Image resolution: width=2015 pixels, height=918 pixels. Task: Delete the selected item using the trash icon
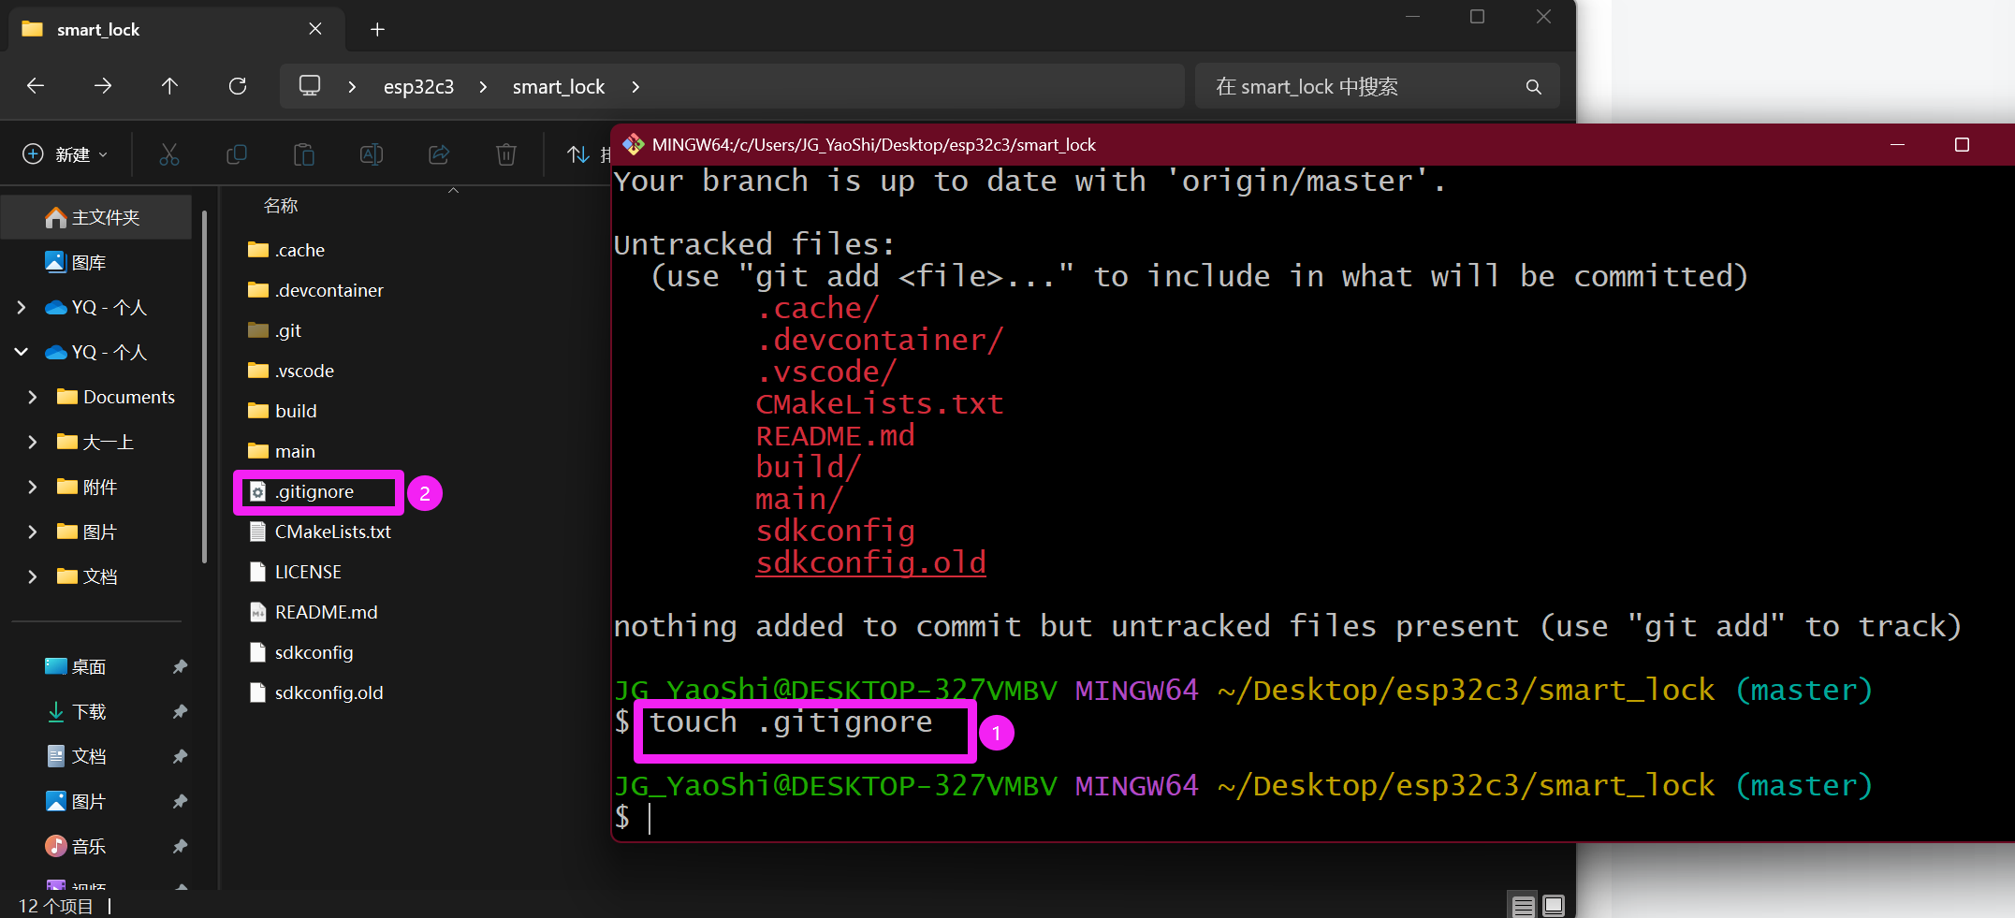506,154
